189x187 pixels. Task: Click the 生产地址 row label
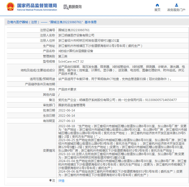pos(49,46)
